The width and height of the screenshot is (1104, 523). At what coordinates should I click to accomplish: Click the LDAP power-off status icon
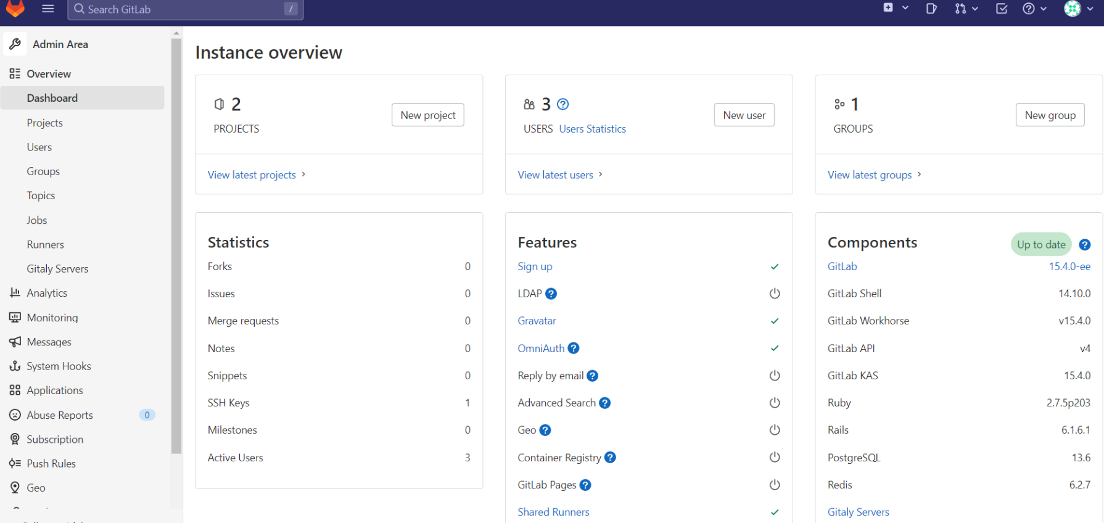point(775,294)
